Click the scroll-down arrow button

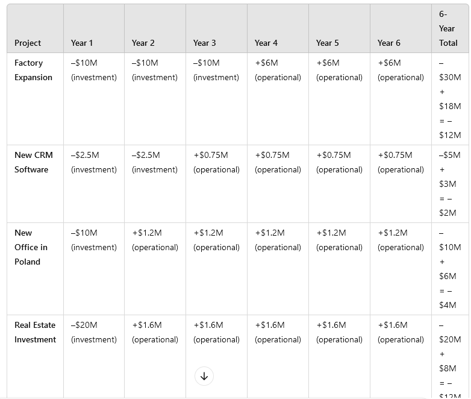[x=204, y=376]
